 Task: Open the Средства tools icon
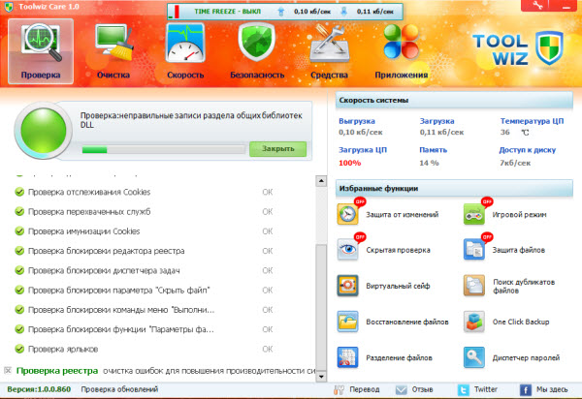tap(329, 43)
